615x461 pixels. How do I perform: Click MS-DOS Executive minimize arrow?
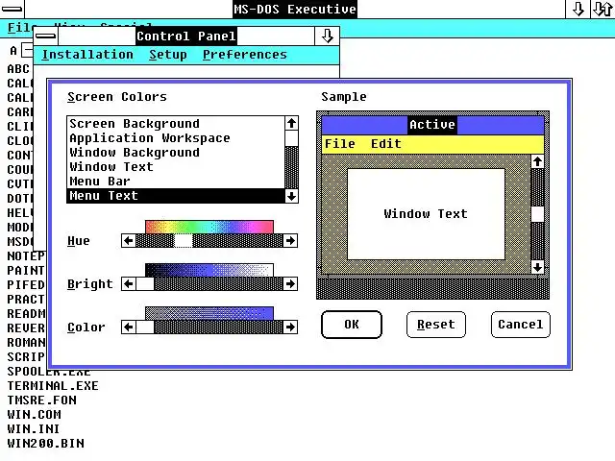[578, 9]
